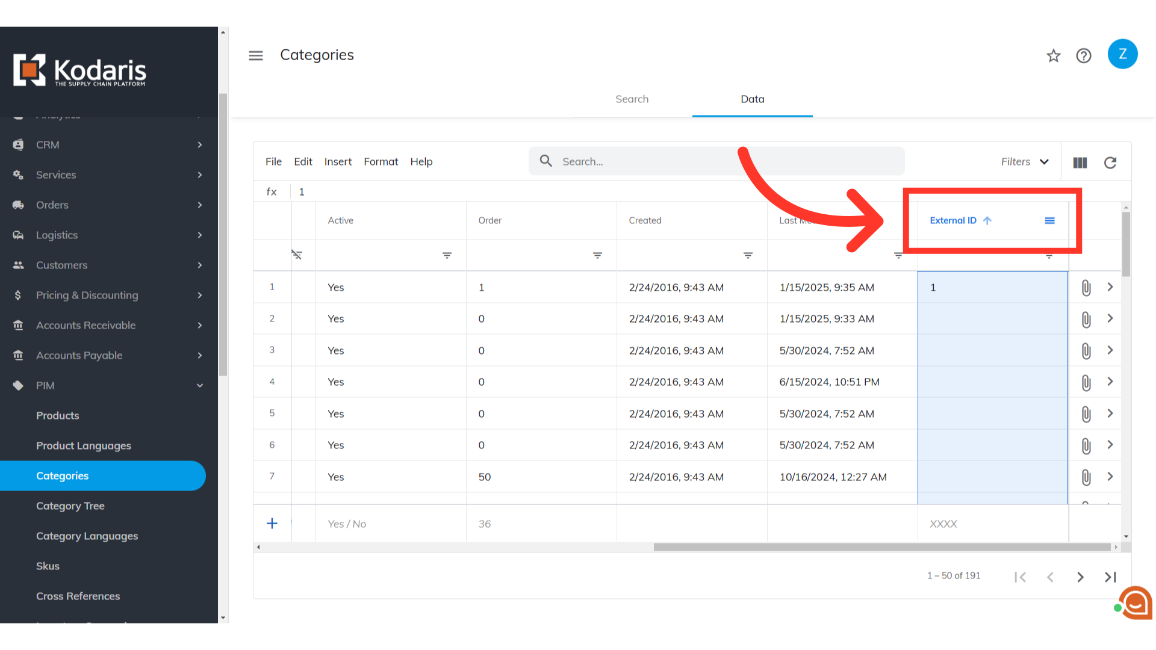Switch to the Search tab
This screenshot has width=1156, height=650.
(632, 99)
